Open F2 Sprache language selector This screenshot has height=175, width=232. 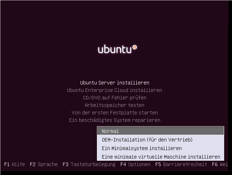coord(44,164)
